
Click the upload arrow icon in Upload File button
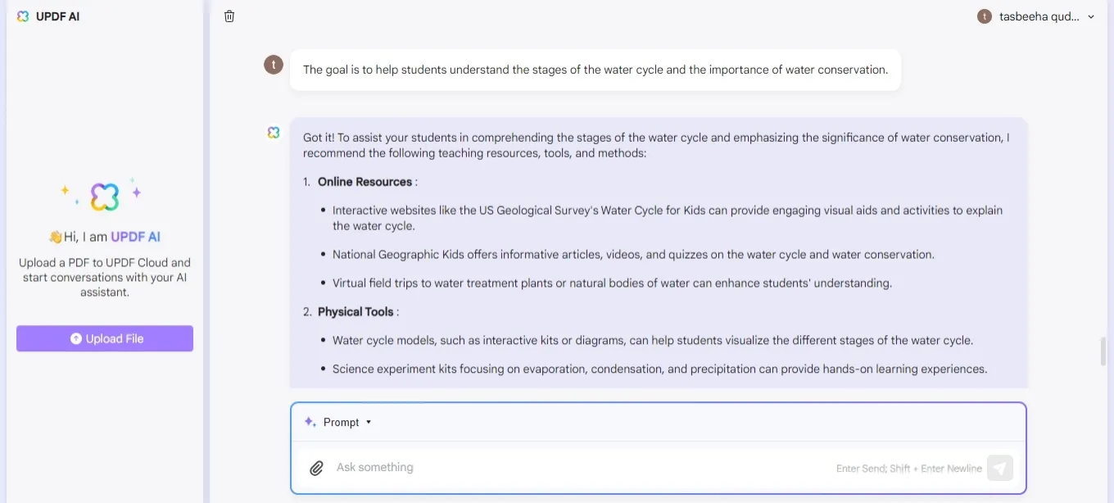tap(75, 338)
